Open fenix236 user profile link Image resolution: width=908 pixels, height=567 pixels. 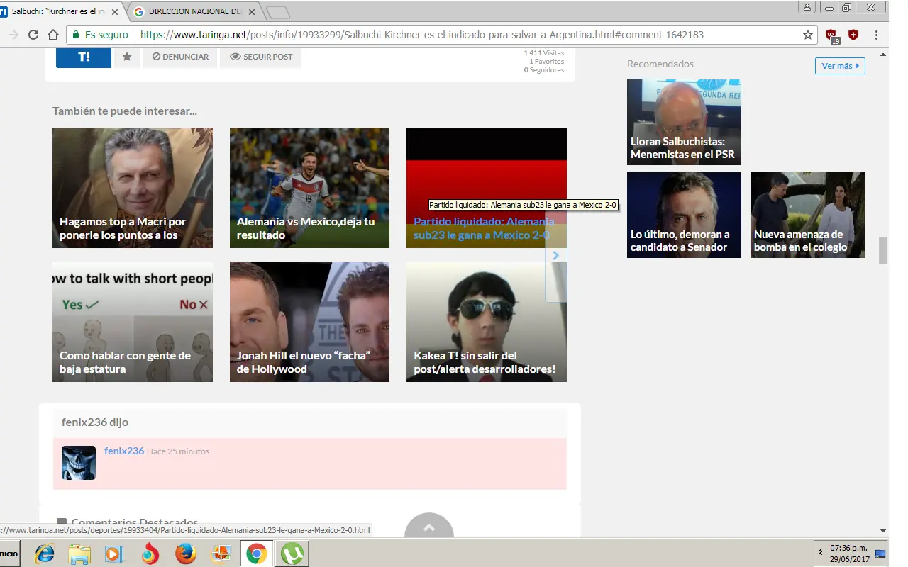[x=124, y=451]
